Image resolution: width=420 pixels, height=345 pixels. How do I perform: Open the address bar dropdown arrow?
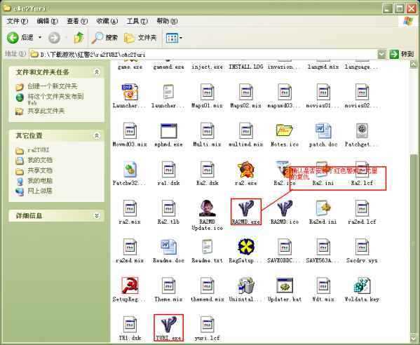pos(381,55)
